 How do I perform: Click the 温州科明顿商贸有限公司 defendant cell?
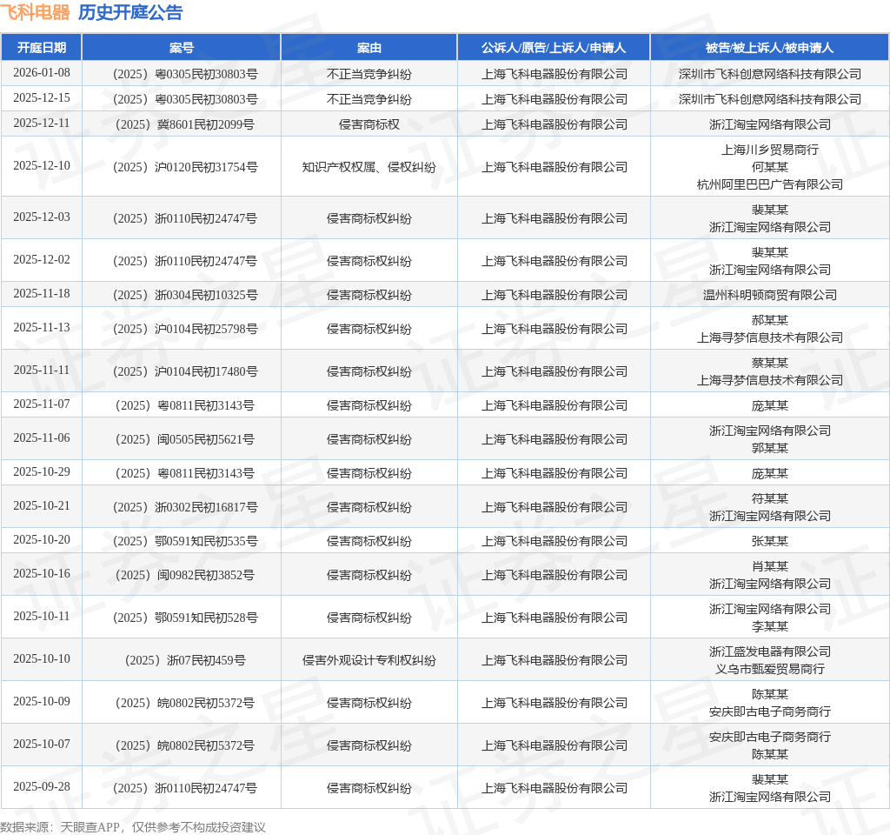(770, 295)
